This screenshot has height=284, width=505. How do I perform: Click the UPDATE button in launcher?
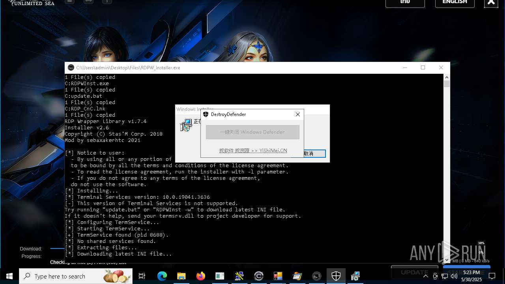click(x=415, y=272)
